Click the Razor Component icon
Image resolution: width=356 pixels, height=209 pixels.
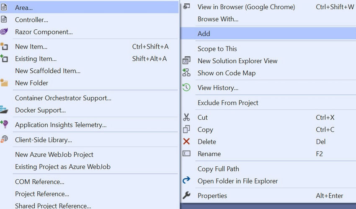click(x=4, y=31)
